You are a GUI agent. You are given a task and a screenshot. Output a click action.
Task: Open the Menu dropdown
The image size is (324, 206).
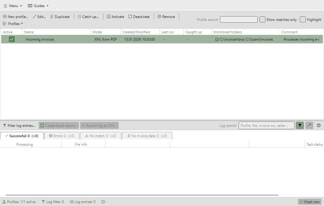pos(13,6)
